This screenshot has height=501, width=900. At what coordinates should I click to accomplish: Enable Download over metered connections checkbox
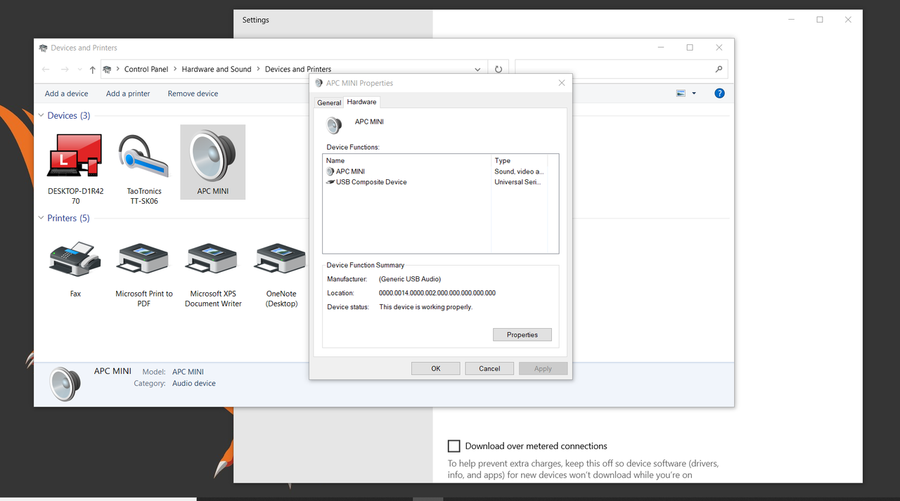coord(454,446)
